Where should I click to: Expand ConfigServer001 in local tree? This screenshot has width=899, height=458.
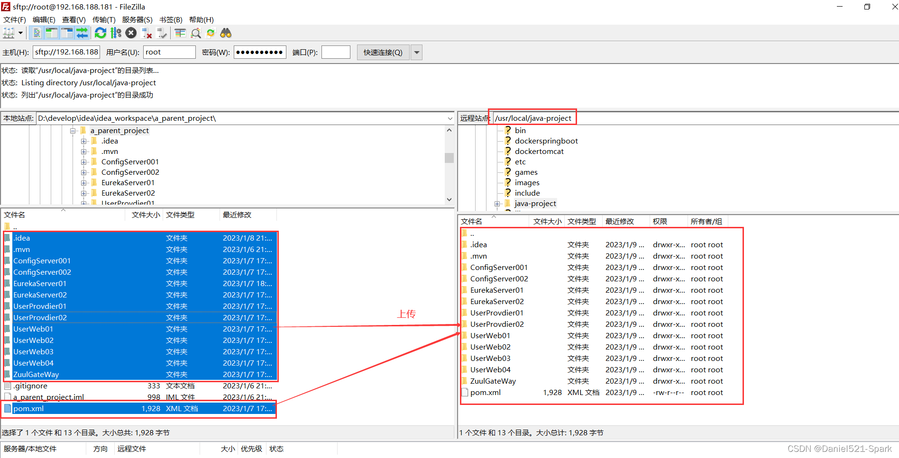point(83,162)
